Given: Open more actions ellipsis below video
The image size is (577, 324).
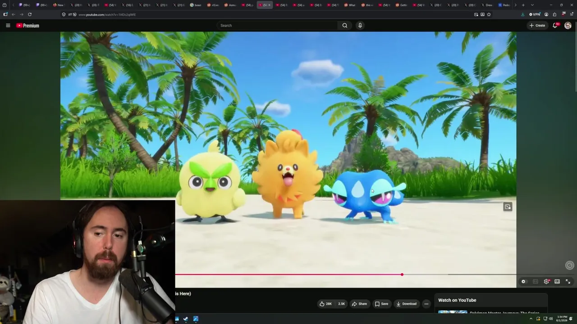Looking at the screenshot, I should click(x=426, y=304).
